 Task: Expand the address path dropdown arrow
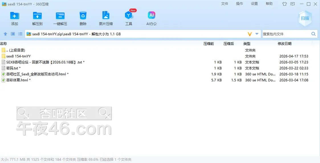click(257, 34)
